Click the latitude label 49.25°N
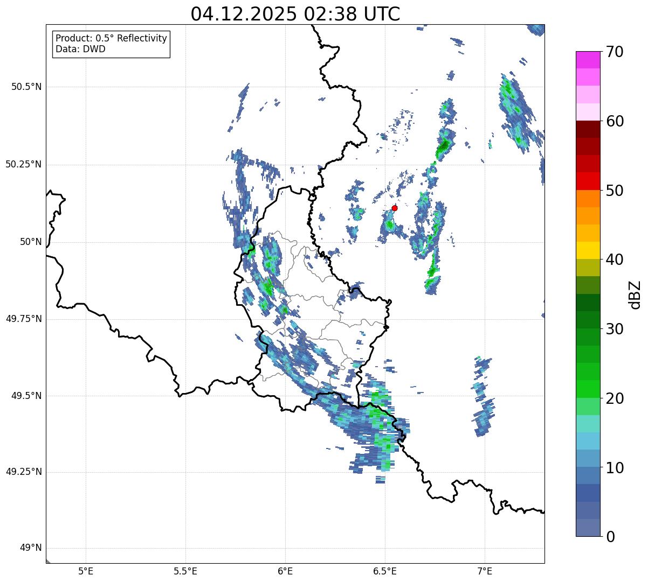The image size is (648, 582). click(x=23, y=472)
